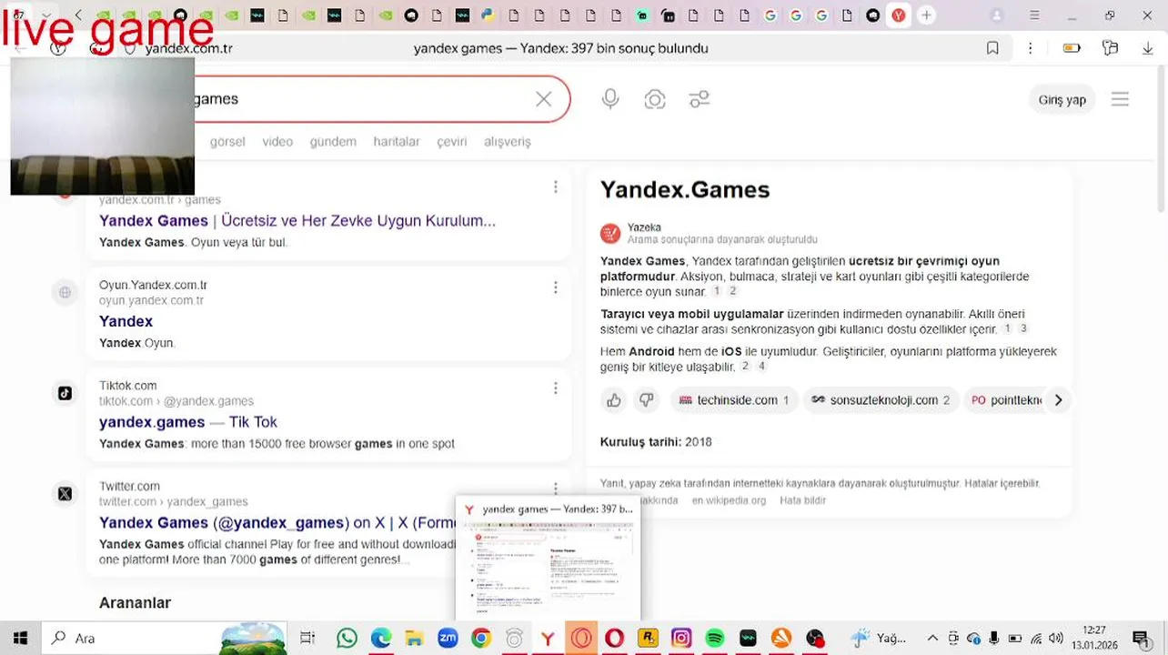Open the techinside.com source chip
1168x655 pixels.
pyautogui.click(x=734, y=400)
